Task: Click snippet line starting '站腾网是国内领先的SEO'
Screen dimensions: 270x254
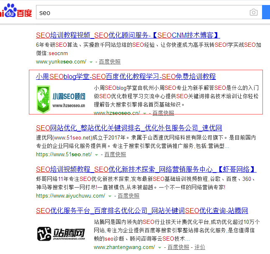Action: point(177,222)
